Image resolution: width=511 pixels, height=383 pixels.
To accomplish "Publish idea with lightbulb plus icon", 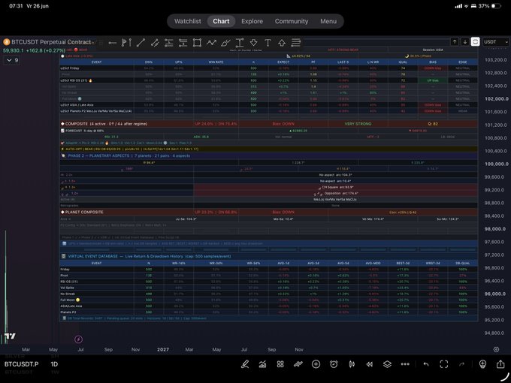I will (x=482, y=364).
